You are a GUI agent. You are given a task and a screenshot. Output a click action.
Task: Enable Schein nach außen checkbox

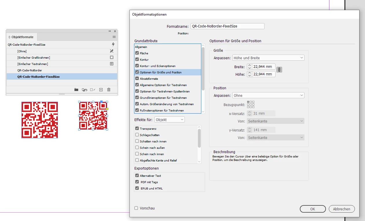point(137,148)
